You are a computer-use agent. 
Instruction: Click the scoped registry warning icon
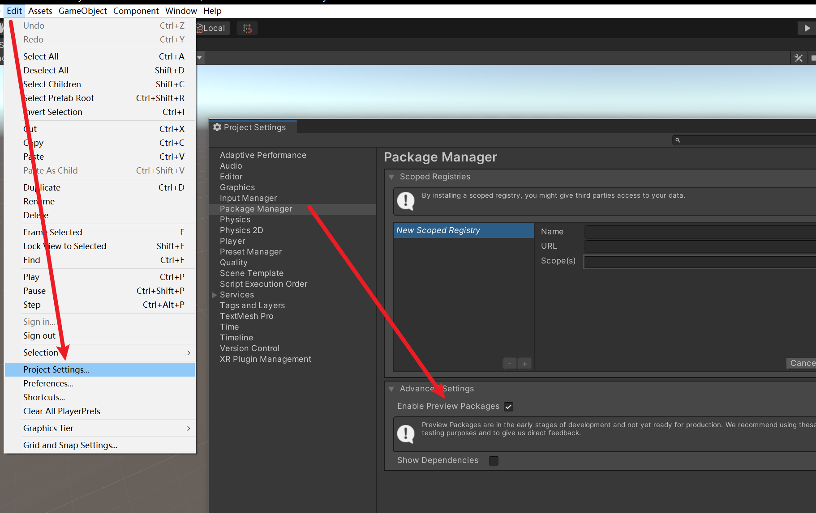coord(406,201)
